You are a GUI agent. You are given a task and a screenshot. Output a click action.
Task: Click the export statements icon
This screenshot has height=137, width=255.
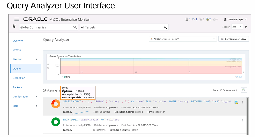243,90
